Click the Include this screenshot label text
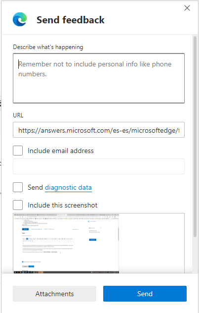Viewport: 199px width, 313px height. tap(63, 205)
